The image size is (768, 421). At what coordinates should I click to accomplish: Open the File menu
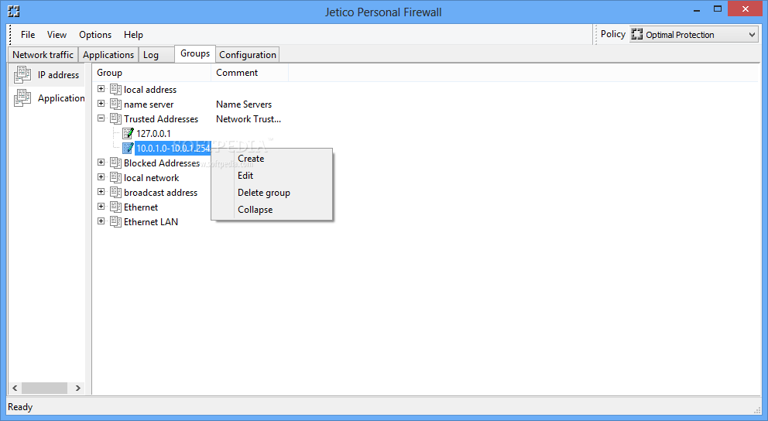28,35
